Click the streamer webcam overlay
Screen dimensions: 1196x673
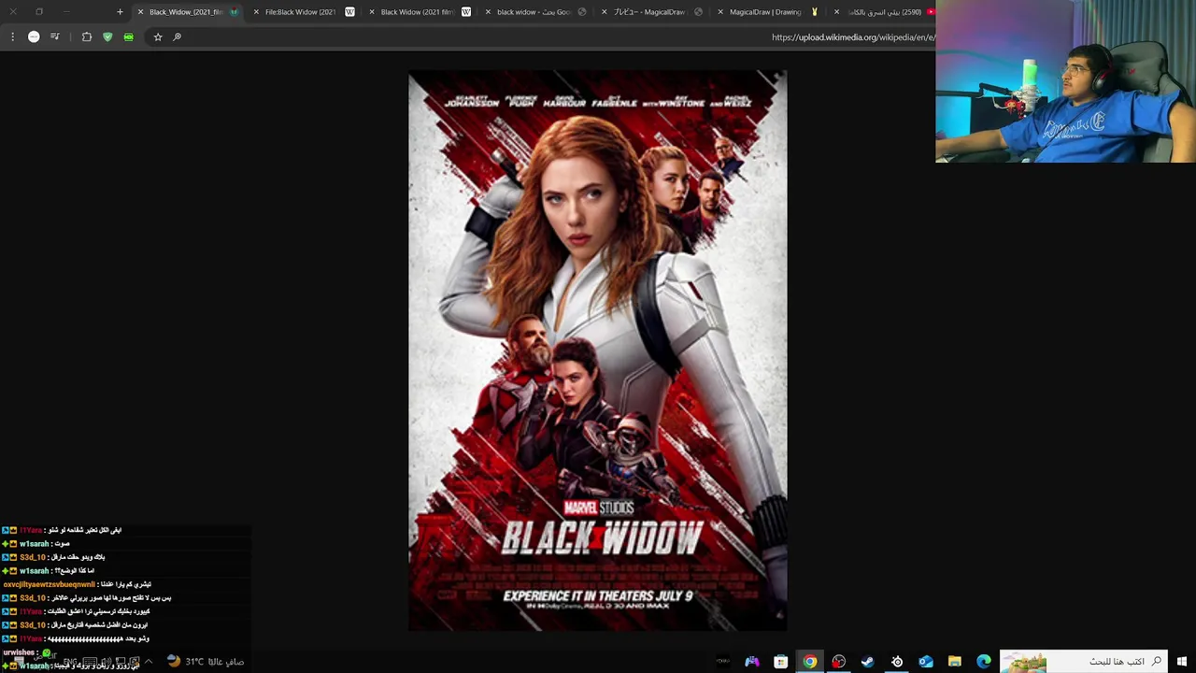[1065, 81]
